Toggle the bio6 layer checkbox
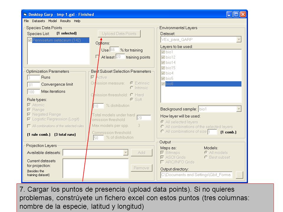The height and width of the screenshot is (212, 283). 163,84
